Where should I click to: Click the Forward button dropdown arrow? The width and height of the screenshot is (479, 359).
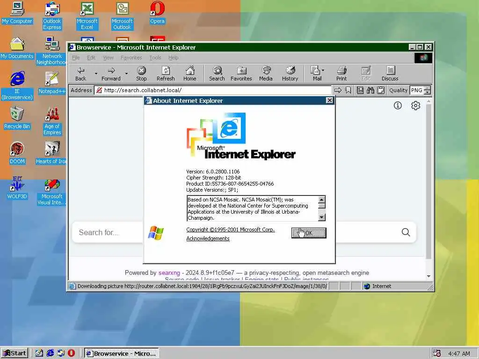(x=126, y=73)
